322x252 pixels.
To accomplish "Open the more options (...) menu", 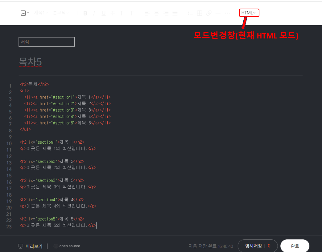I will click(x=227, y=13).
